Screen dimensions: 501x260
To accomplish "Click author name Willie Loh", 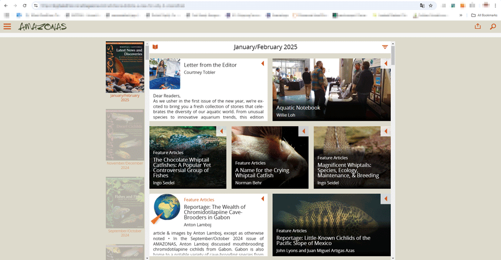I will pyautogui.click(x=286, y=115).
